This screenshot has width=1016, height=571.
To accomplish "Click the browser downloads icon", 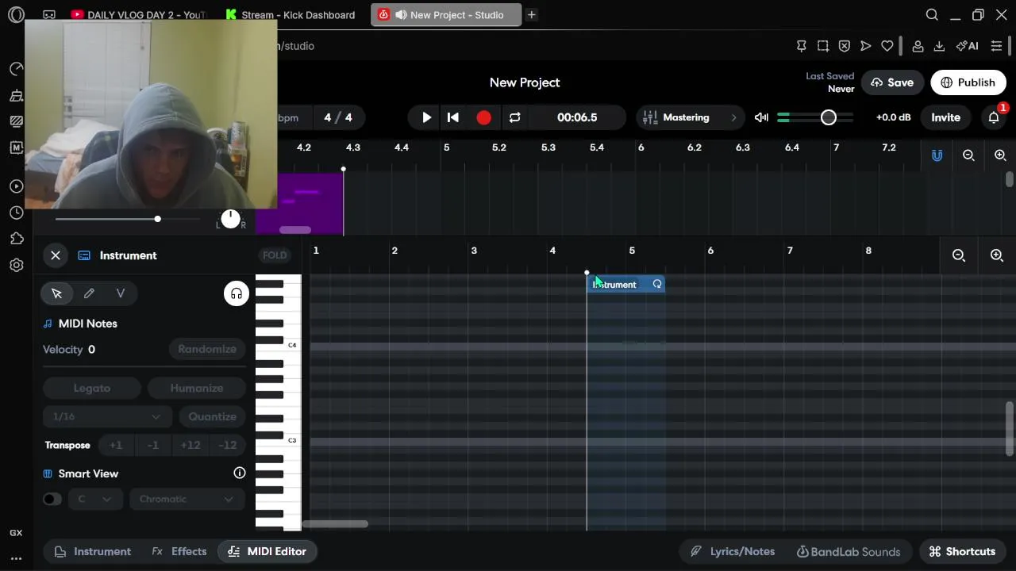I will pyautogui.click(x=939, y=46).
